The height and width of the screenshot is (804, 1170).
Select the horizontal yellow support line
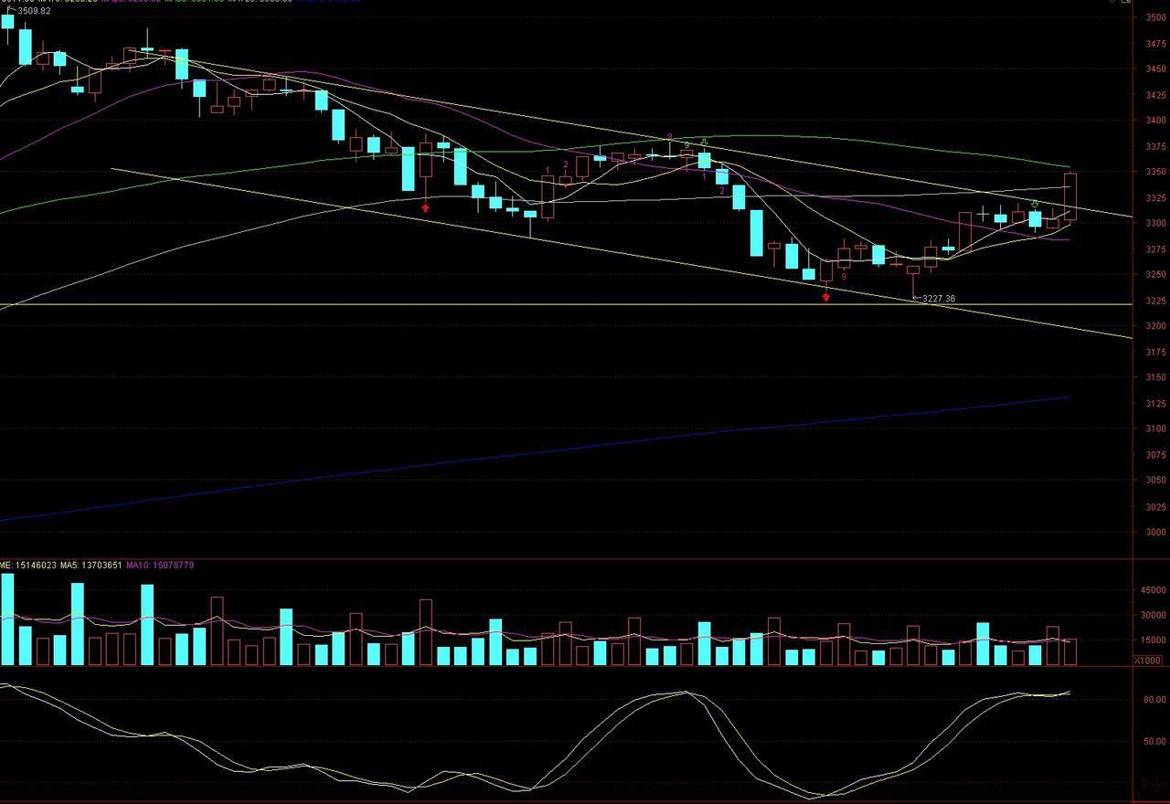(566, 304)
